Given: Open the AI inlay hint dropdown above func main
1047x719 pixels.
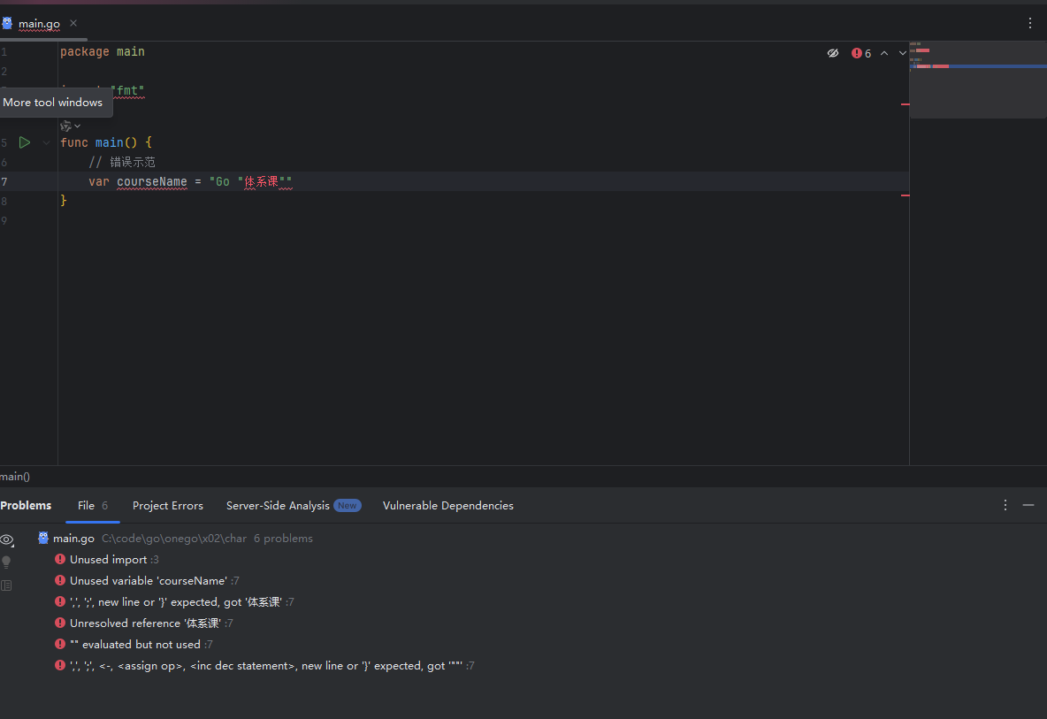Looking at the screenshot, I should [70, 126].
